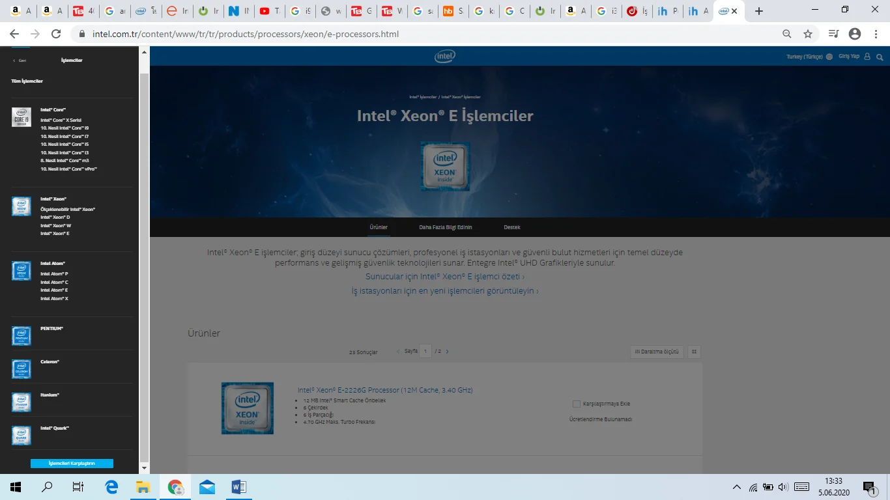Open Chrome's three-dot menu
Screen dimensions: 890x500
(876, 34)
